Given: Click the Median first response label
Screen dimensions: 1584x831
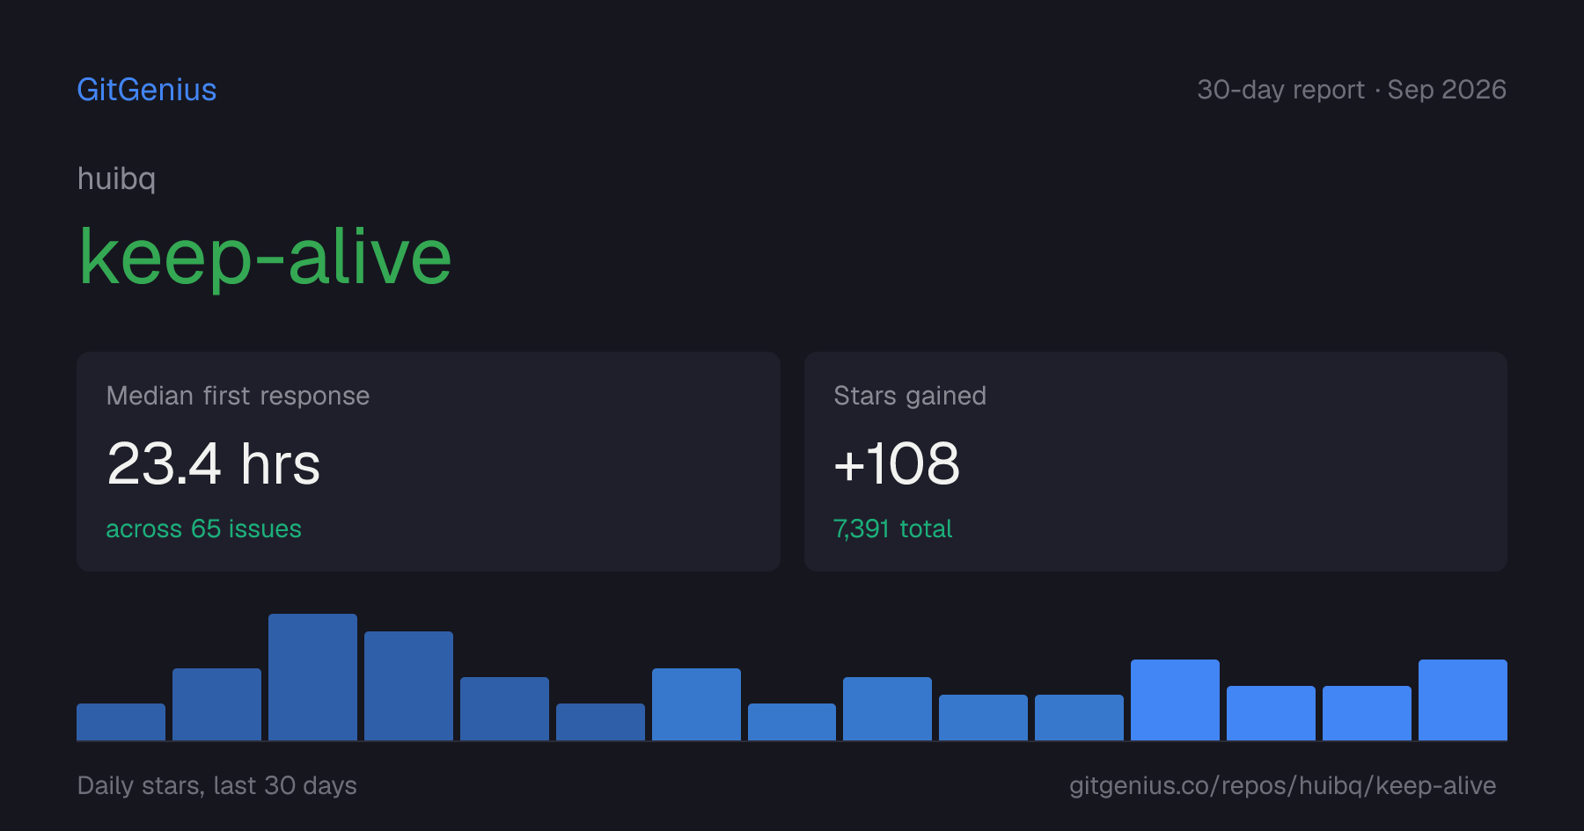Looking at the screenshot, I should click(238, 396).
